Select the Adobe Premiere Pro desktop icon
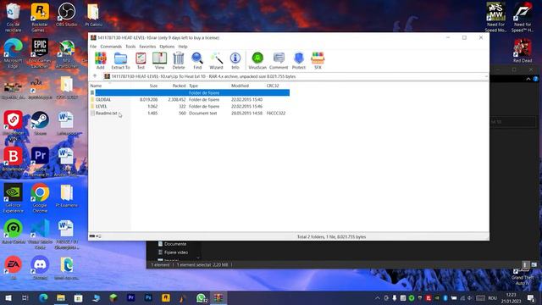Screen dimensions: 542x305 [40, 162]
